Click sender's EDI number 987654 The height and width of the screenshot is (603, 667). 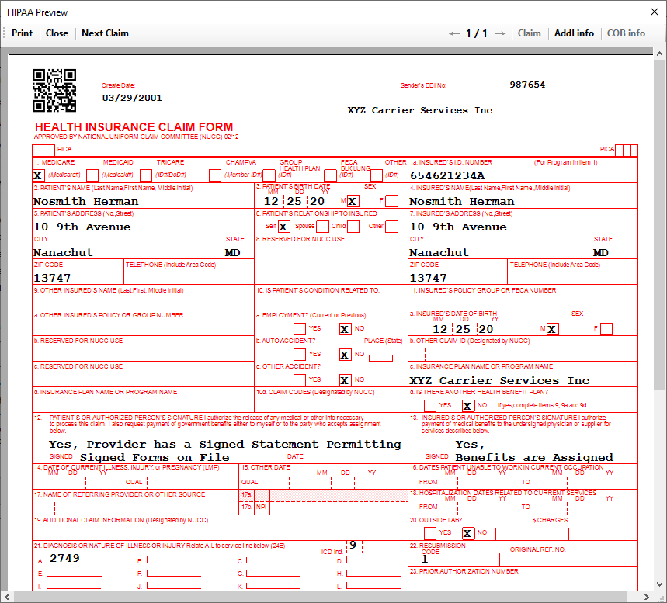pyautogui.click(x=527, y=85)
